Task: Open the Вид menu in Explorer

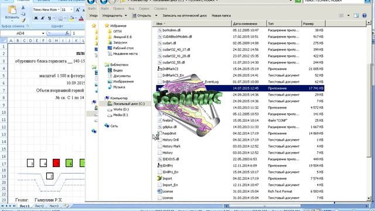Action: (131, 8)
